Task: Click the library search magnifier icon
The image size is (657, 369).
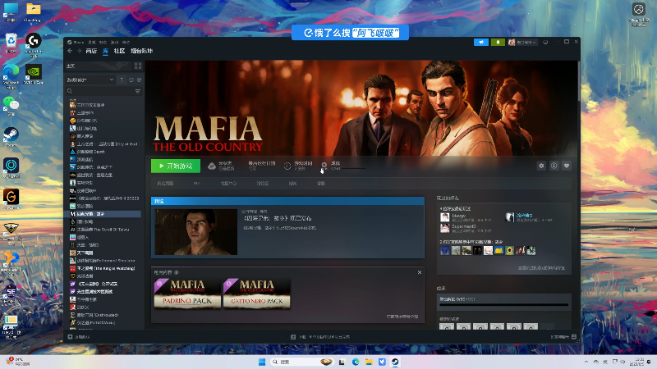Action: click(x=70, y=91)
